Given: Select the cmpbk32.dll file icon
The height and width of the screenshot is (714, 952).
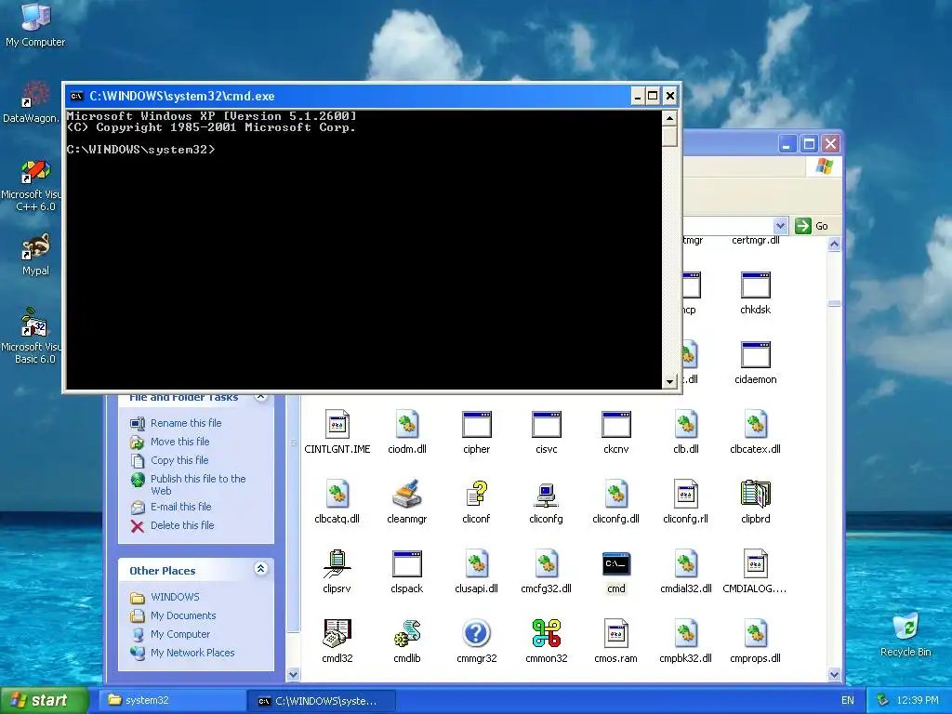Looking at the screenshot, I should click(x=685, y=634).
